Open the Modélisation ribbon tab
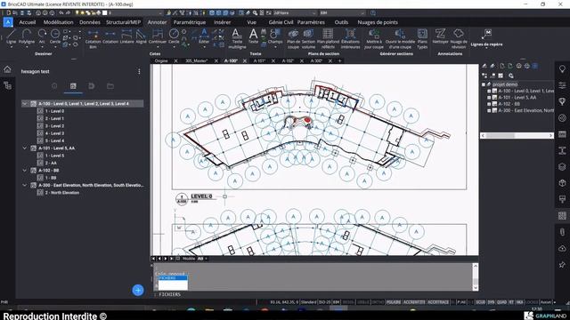The height and width of the screenshot is (320, 570). point(58,22)
